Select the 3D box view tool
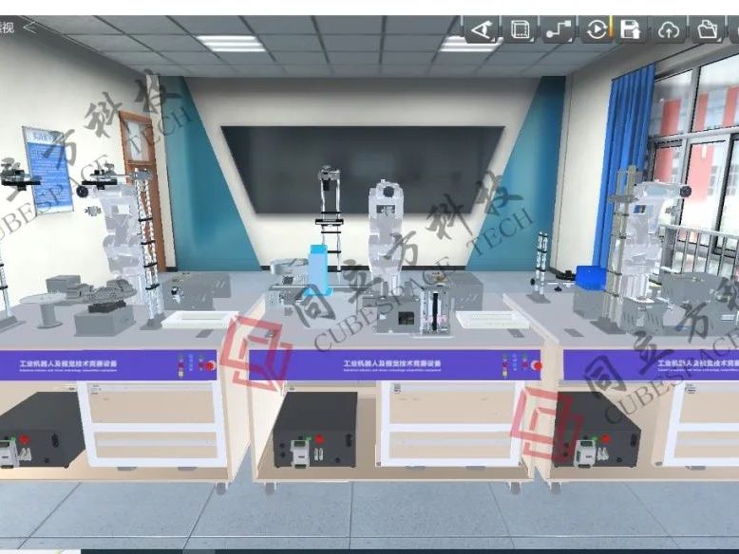 point(521,30)
